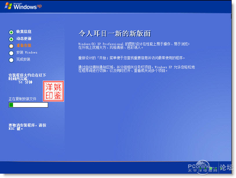Click the green file copy progress bar
The height and width of the screenshot is (178, 236).
(x=28, y=105)
